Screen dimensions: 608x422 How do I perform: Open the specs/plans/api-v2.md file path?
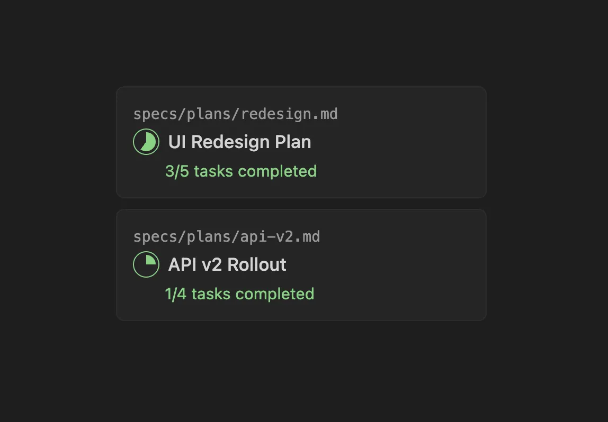[227, 236]
